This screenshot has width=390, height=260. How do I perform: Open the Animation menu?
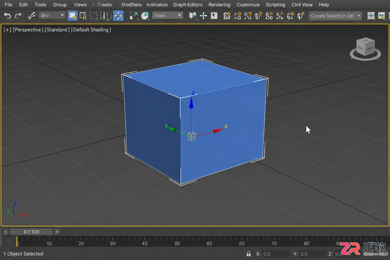[x=157, y=5]
